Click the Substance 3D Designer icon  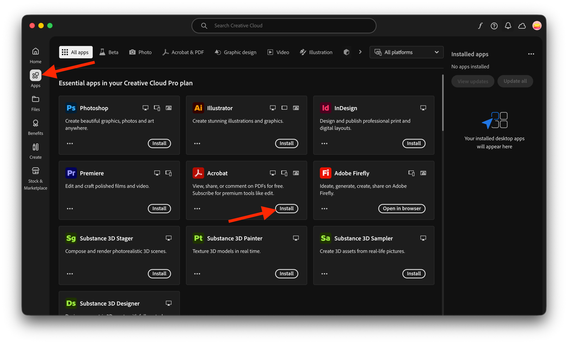tap(71, 303)
